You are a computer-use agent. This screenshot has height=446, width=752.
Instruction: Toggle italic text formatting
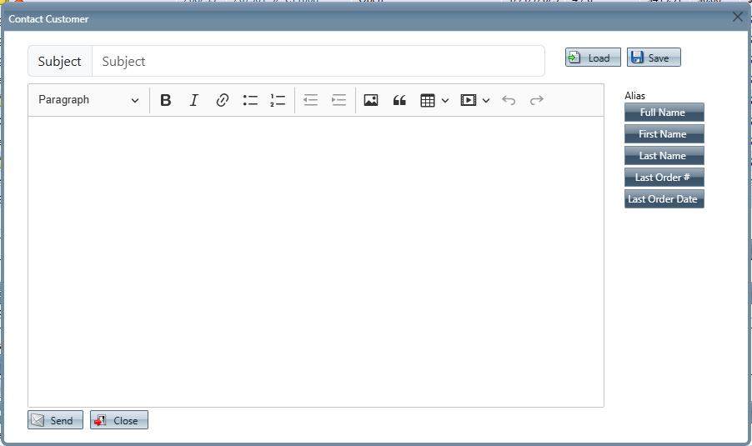pyautogui.click(x=194, y=100)
